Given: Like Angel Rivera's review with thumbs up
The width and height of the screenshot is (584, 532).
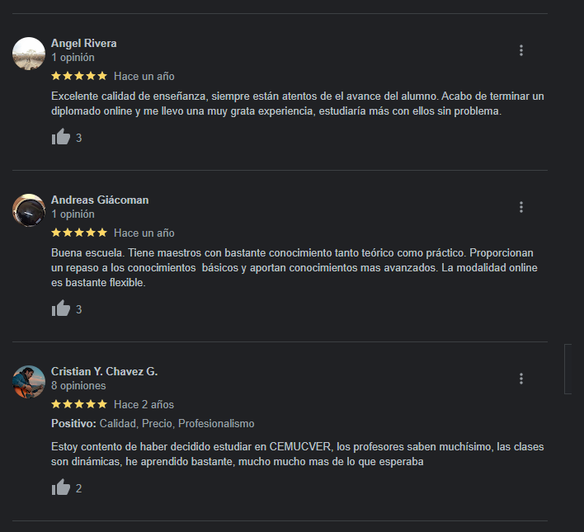Looking at the screenshot, I should click(x=61, y=137).
